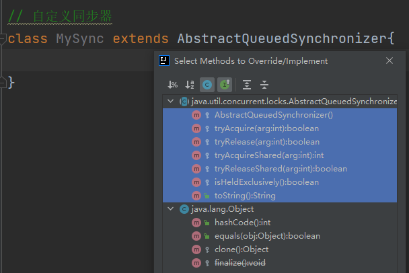Image resolution: width=409 pixels, height=273 pixels.
Task: Click the method icon beside isHeldExclusively
Action: pyautogui.click(x=196, y=182)
